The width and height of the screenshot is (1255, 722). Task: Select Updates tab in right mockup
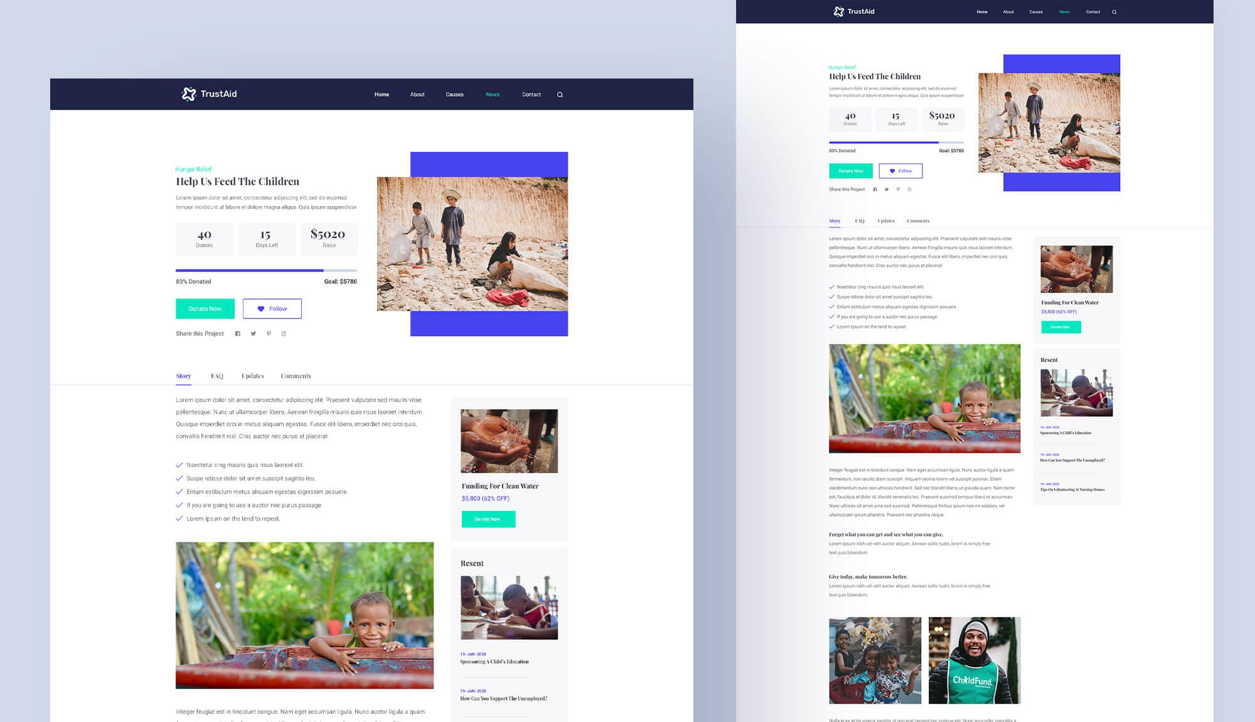click(886, 221)
